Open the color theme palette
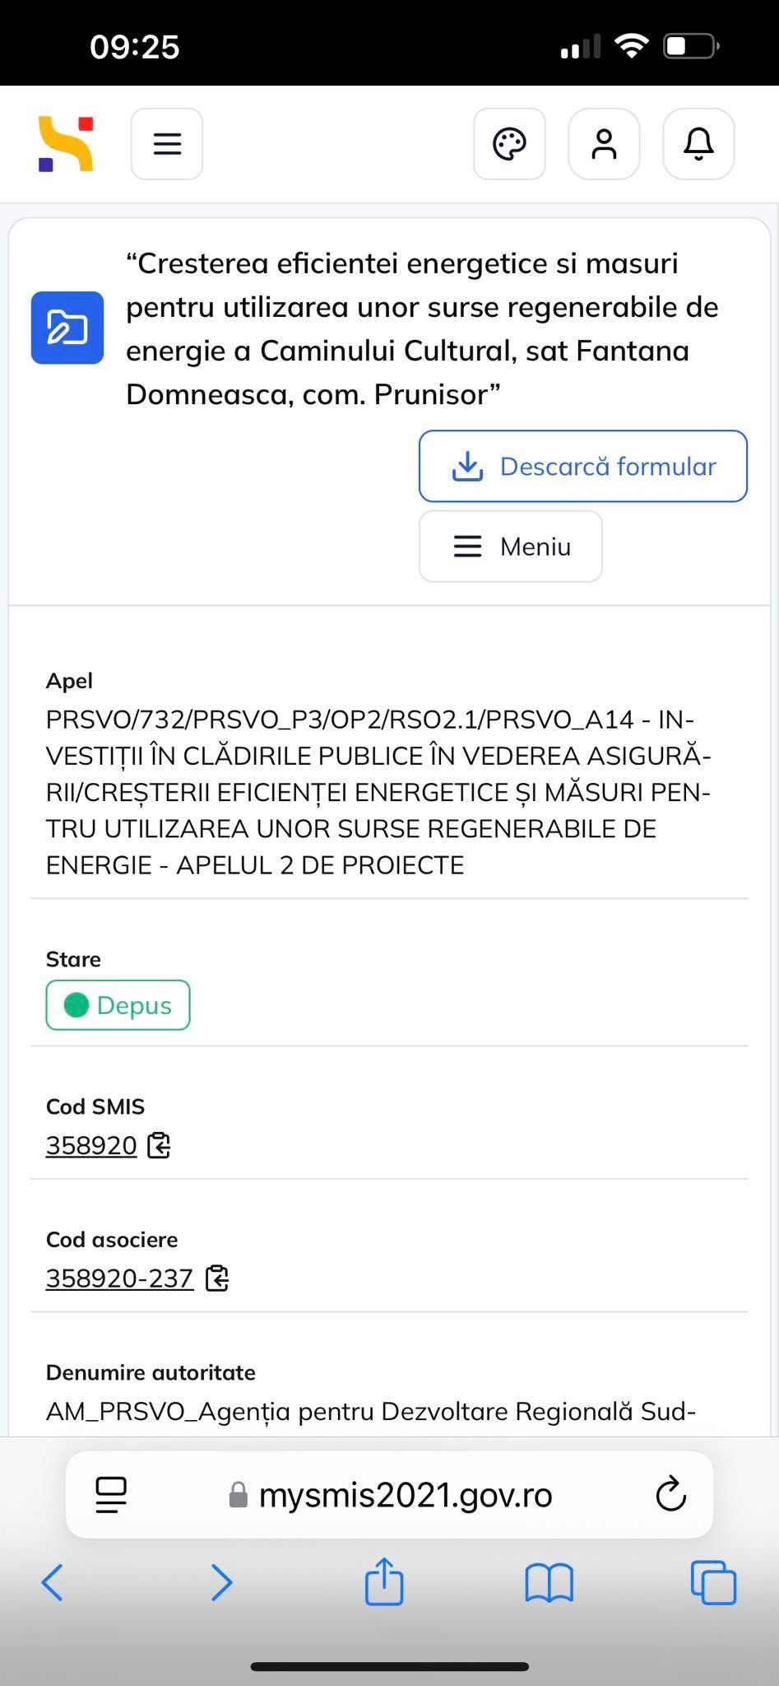The height and width of the screenshot is (1686, 779). pos(509,144)
